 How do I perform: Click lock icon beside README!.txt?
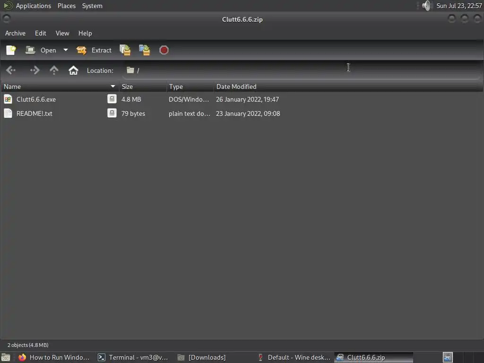point(112,113)
